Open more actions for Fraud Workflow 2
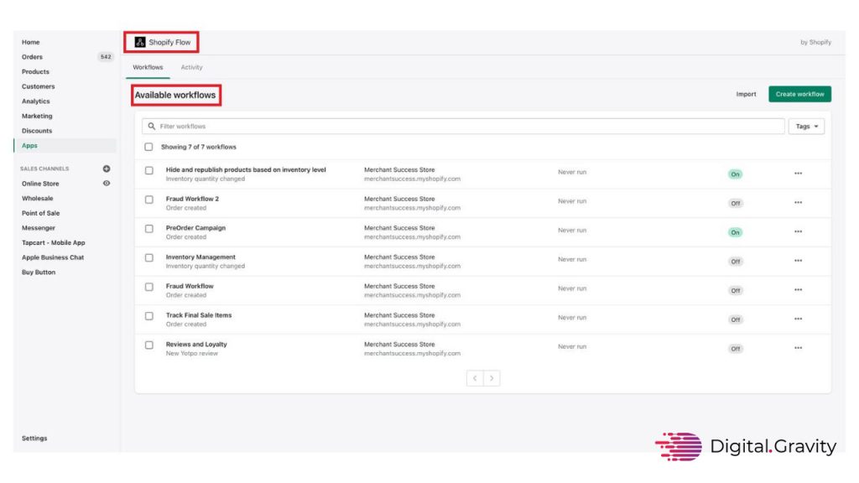This screenshot has height=483, width=859. (798, 203)
